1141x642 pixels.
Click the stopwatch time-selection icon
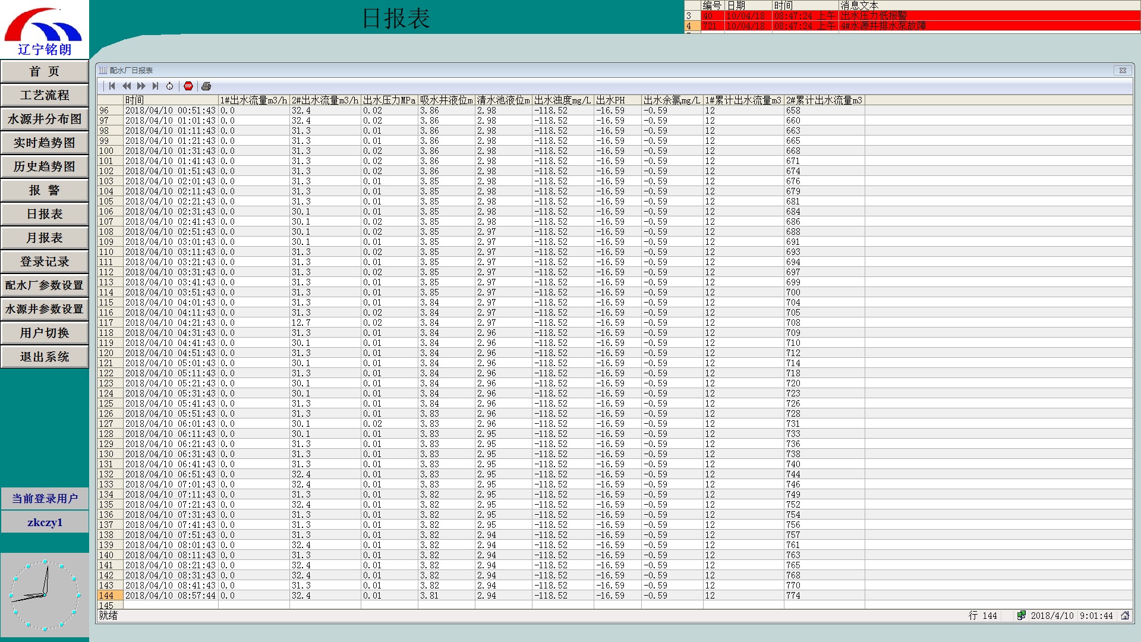(170, 86)
